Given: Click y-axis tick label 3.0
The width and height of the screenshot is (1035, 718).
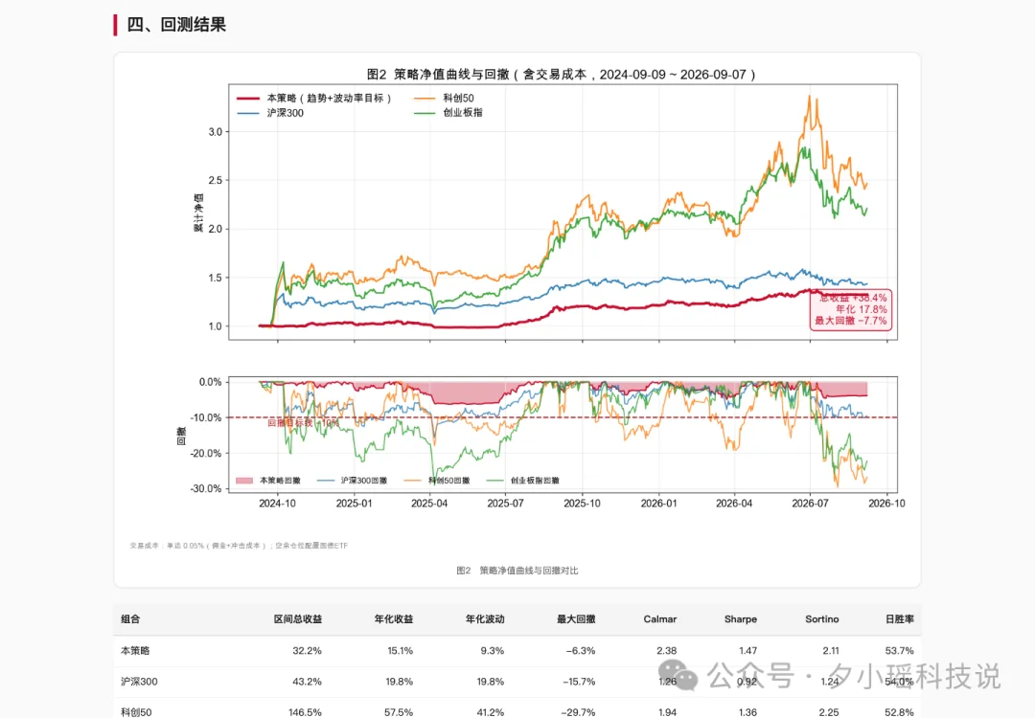Looking at the screenshot, I should point(216,132).
